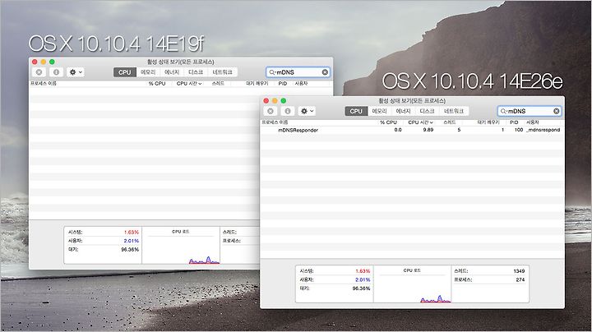Click inspect info icon in 14E26e window

point(287,111)
